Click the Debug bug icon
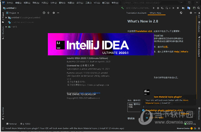The image size is (201, 132). tap(158, 8)
